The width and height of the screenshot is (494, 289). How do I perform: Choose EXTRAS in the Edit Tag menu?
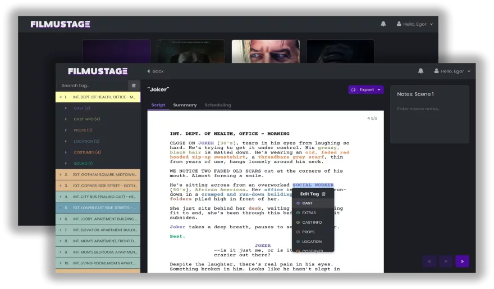[x=313, y=213]
